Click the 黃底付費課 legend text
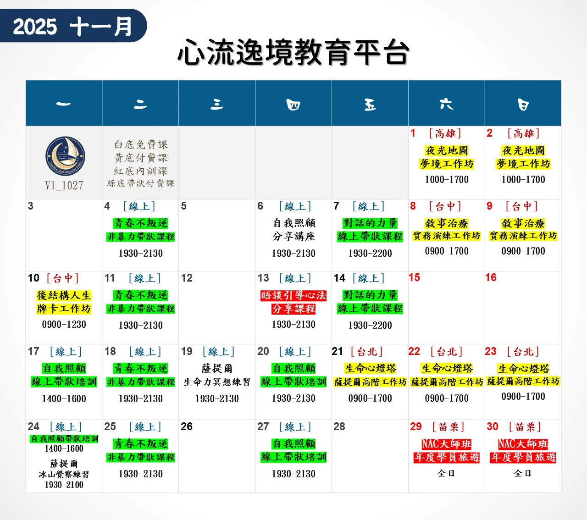The image size is (587, 520). [140, 158]
